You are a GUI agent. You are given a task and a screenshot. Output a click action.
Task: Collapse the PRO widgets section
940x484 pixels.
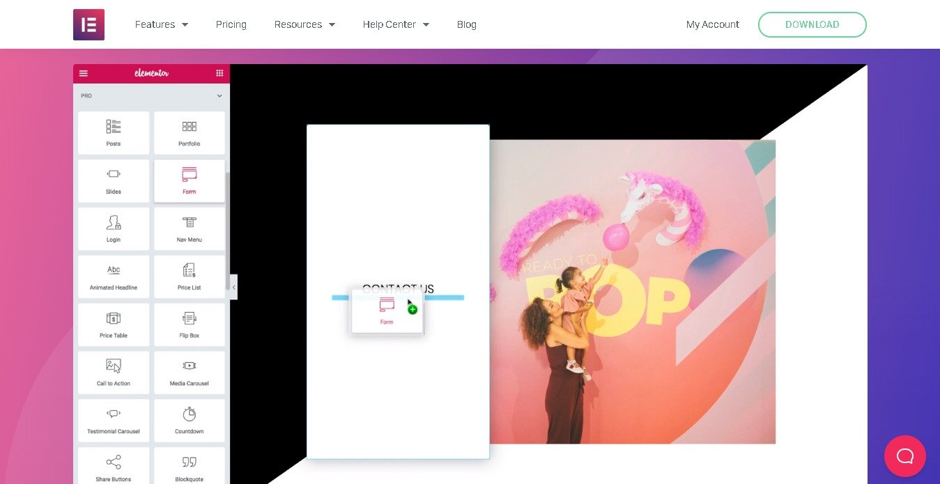[219, 96]
